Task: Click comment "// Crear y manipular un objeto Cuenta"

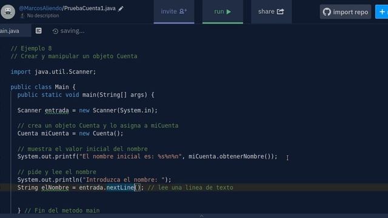Action: (x=74, y=56)
